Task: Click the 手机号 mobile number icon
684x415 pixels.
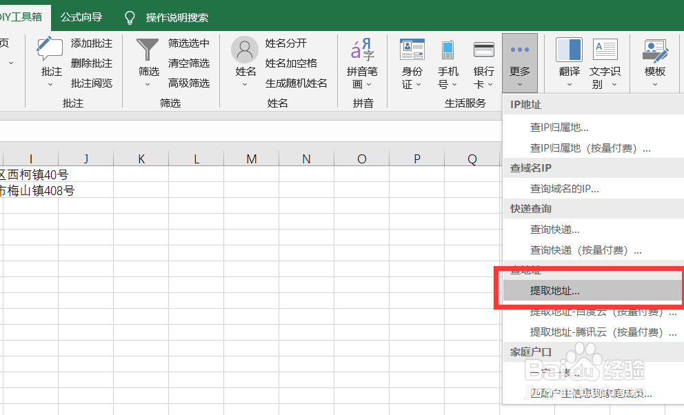Action: 447,50
